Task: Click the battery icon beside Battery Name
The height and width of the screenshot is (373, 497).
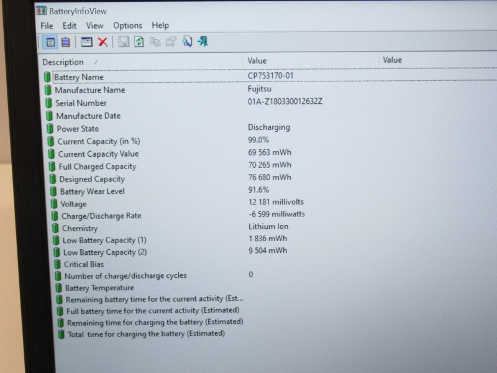Action: (47, 76)
